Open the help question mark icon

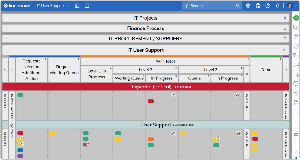click(268, 6)
